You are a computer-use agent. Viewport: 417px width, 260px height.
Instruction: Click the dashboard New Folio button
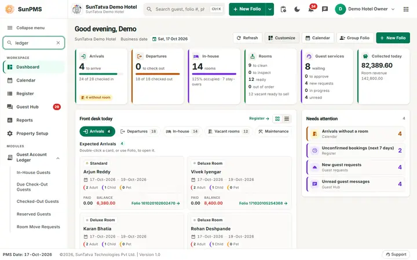pos(393,38)
